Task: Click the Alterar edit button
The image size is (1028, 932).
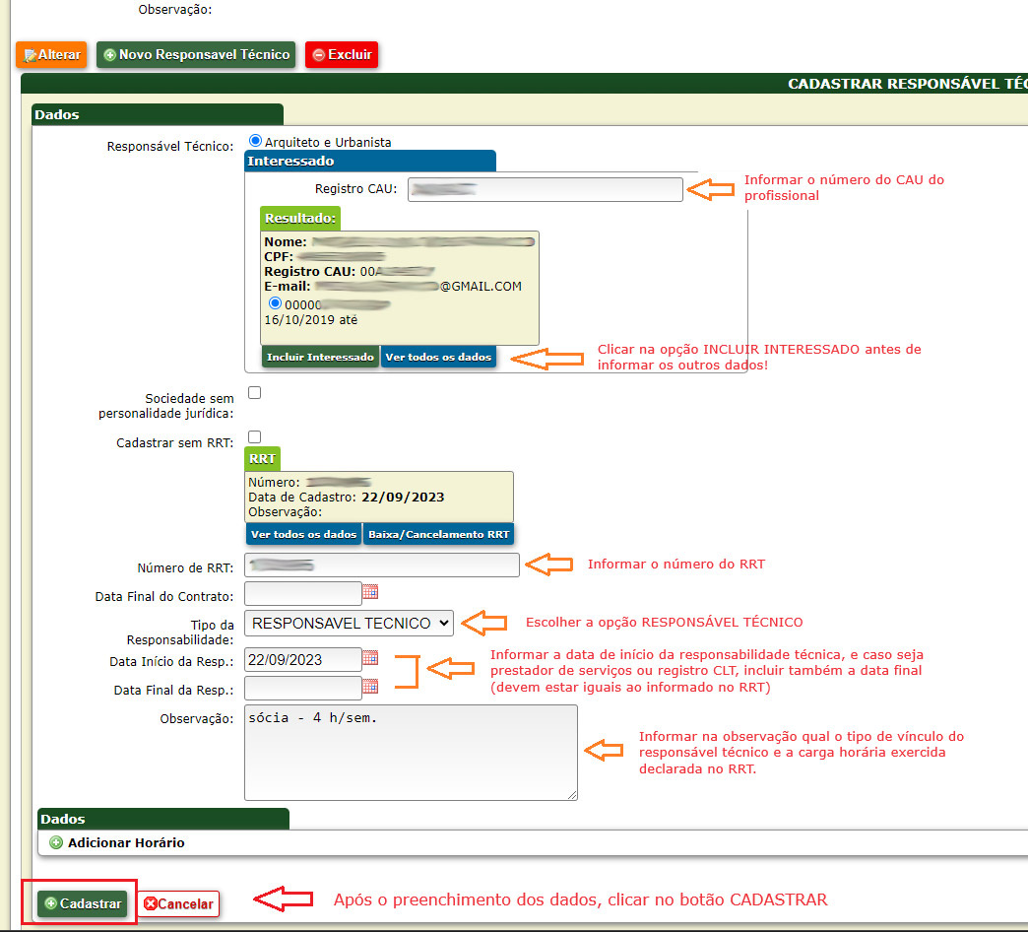Action: click(51, 55)
